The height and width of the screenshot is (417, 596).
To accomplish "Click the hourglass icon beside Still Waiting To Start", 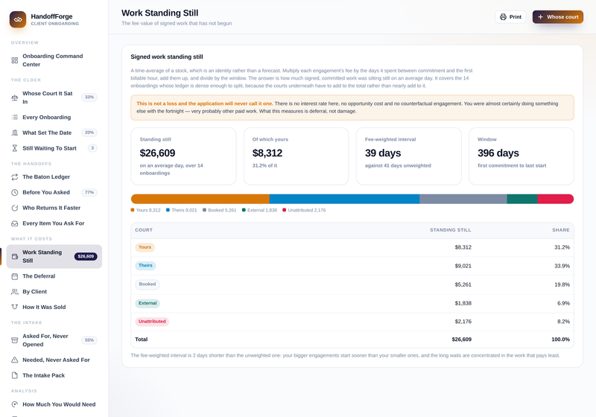I will point(14,148).
